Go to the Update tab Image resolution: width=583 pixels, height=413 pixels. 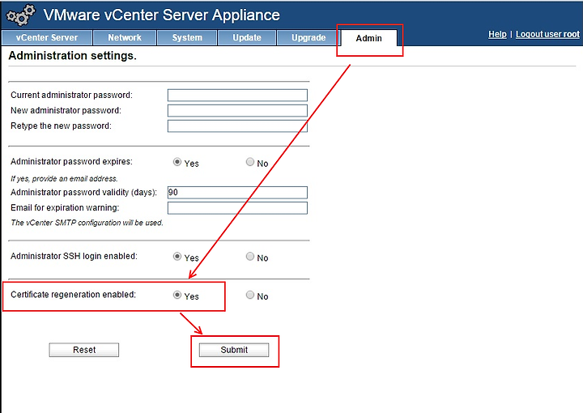[x=247, y=38]
